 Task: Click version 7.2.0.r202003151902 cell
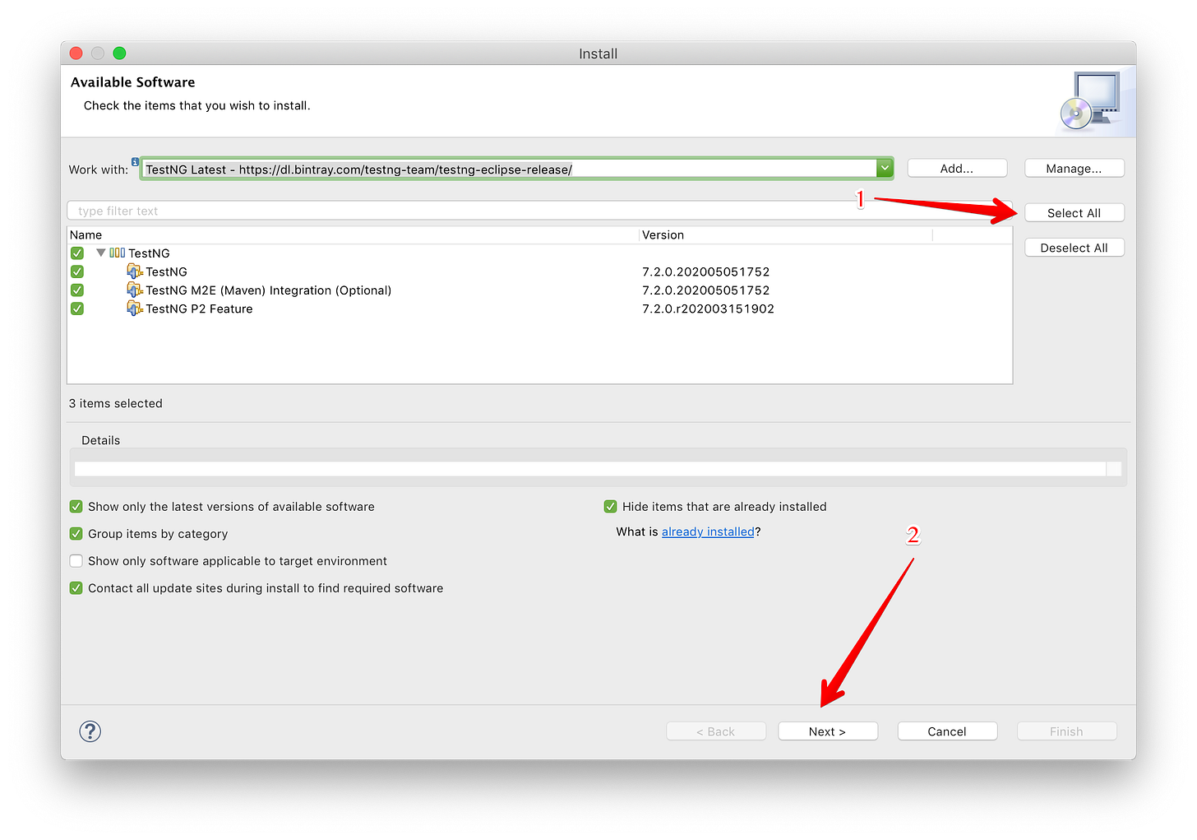pos(708,309)
